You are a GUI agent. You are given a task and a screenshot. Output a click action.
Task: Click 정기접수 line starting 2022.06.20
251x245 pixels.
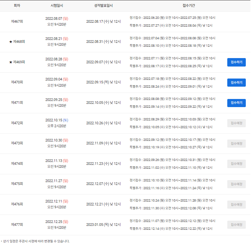172,18
